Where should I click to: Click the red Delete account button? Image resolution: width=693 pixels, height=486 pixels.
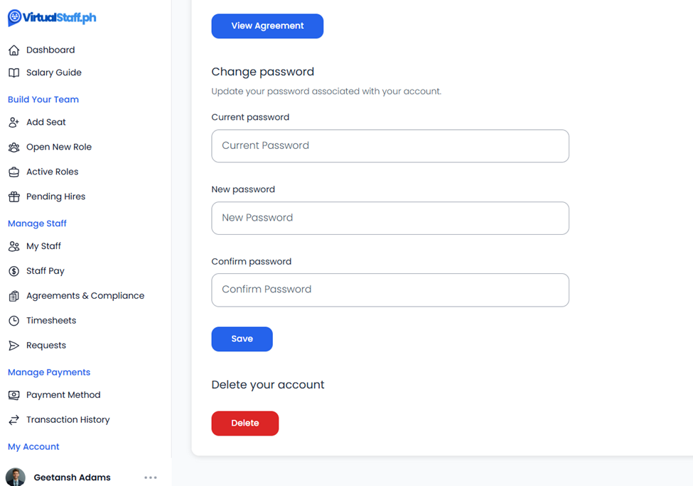(245, 424)
